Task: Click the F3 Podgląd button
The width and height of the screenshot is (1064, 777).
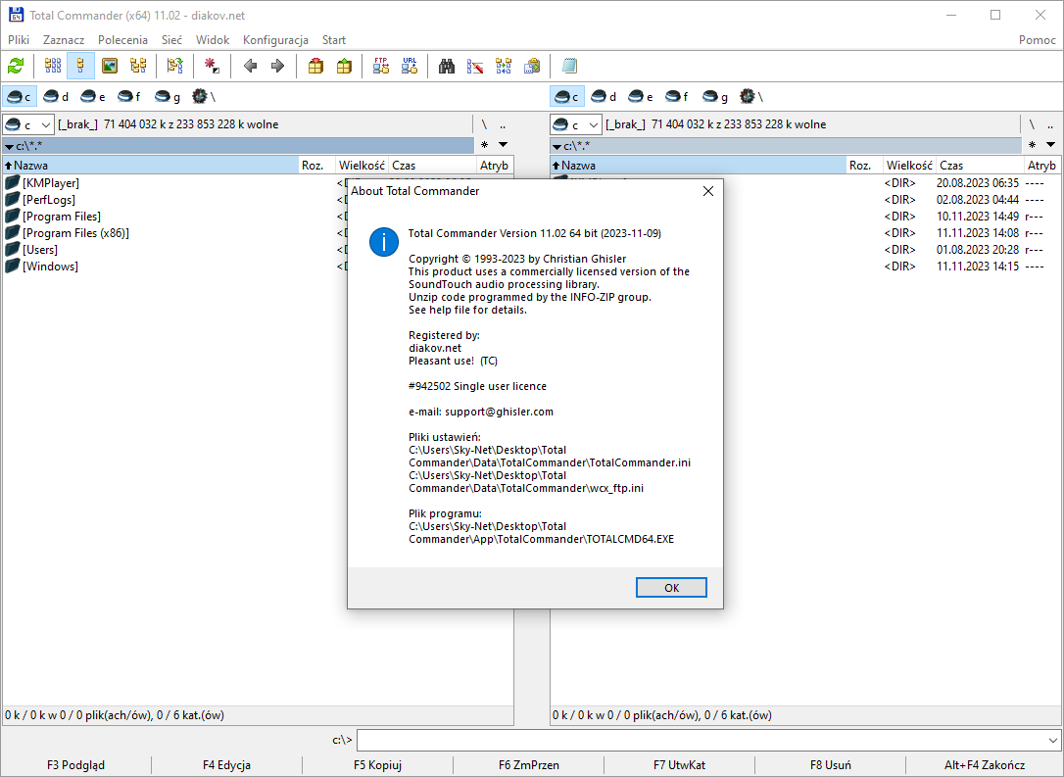Action: coord(76,765)
